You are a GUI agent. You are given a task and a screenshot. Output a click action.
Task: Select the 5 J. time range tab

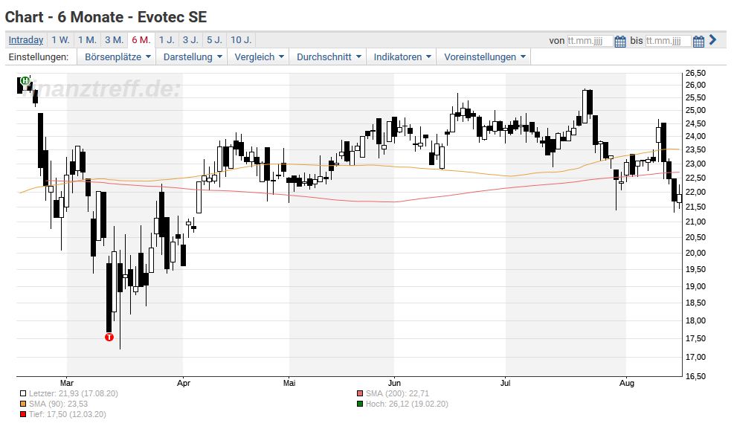tap(214, 39)
